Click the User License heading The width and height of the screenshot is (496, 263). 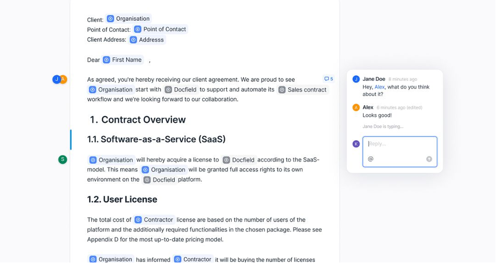click(x=122, y=200)
